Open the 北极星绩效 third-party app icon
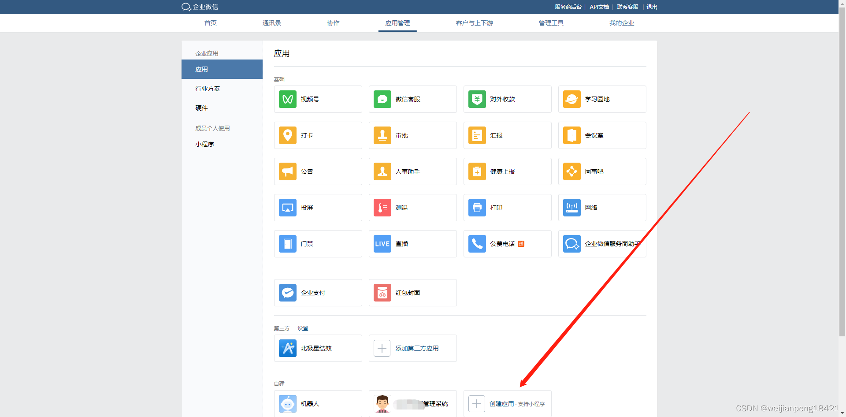 pyautogui.click(x=288, y=348)
